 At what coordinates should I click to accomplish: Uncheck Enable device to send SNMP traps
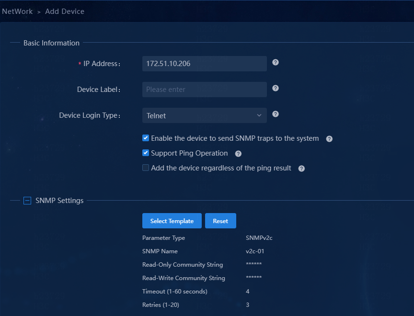tap(146, 138)
